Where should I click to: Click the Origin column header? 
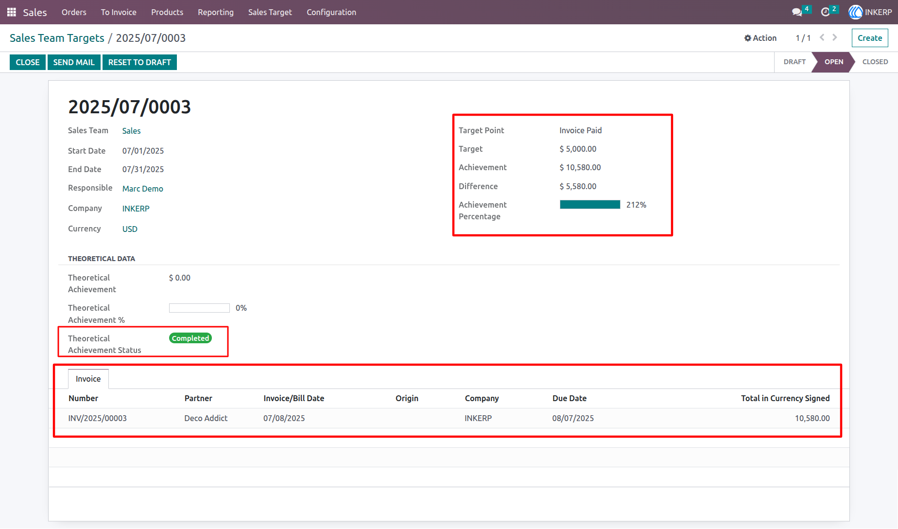coord(407,398)
